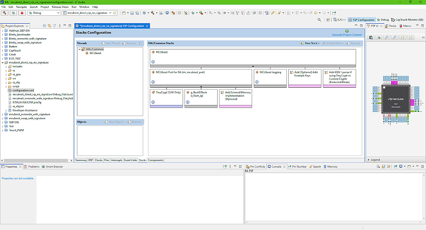426x230 pixels.
Task: Toggle the C/C++ perspective button
Action: [x=339, y=20]
